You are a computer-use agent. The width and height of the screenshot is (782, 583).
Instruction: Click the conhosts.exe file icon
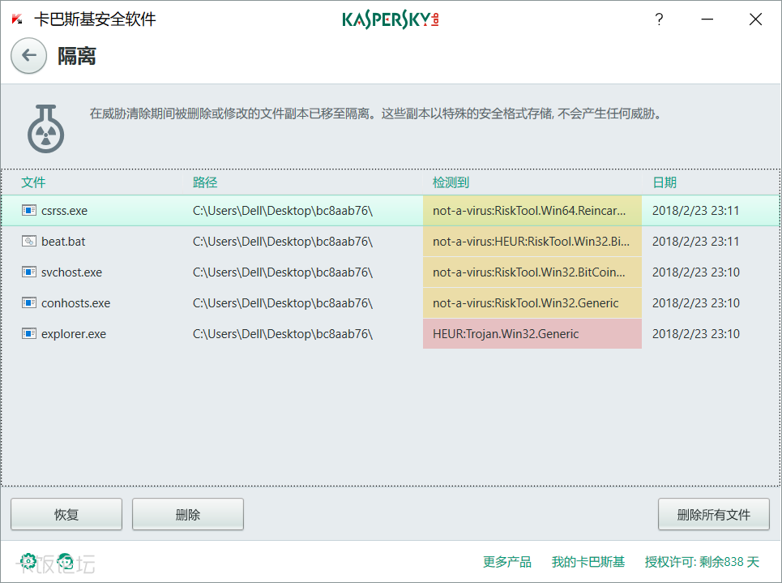[x=30, y=303]
